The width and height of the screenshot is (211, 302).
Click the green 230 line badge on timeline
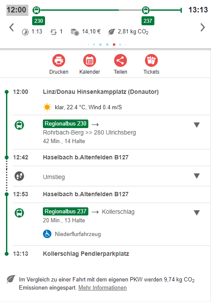(x=39, y=21)
